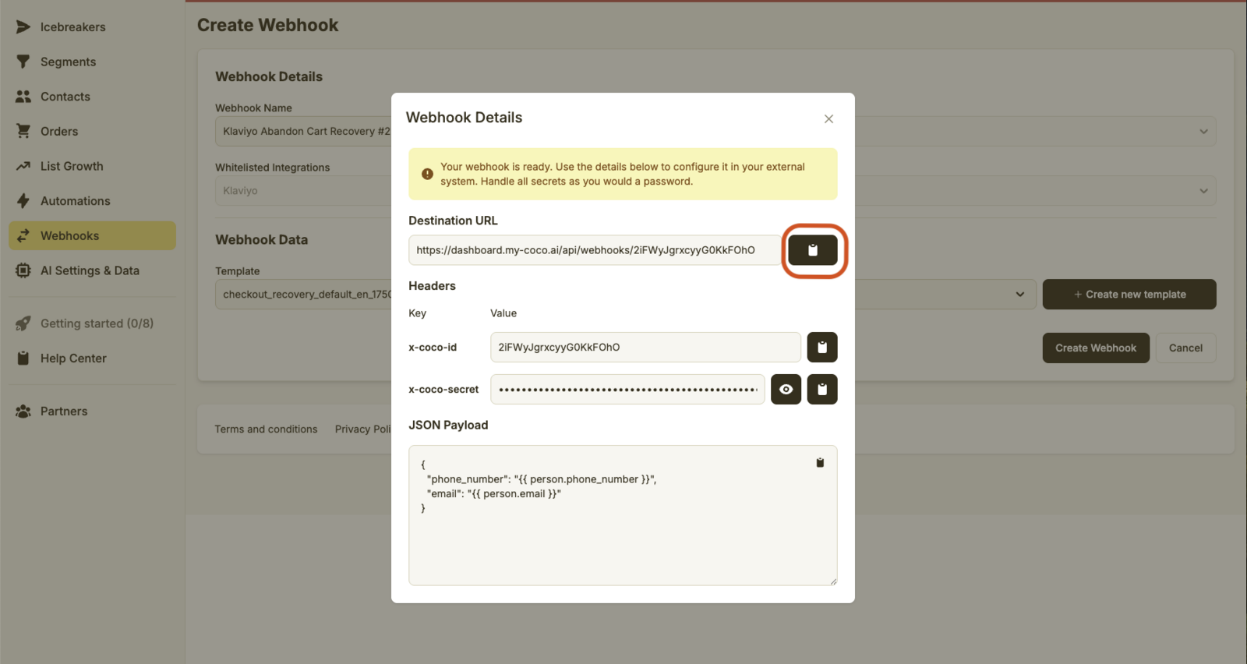Copy the x-coco-secret header value

[x=821, y=390]
